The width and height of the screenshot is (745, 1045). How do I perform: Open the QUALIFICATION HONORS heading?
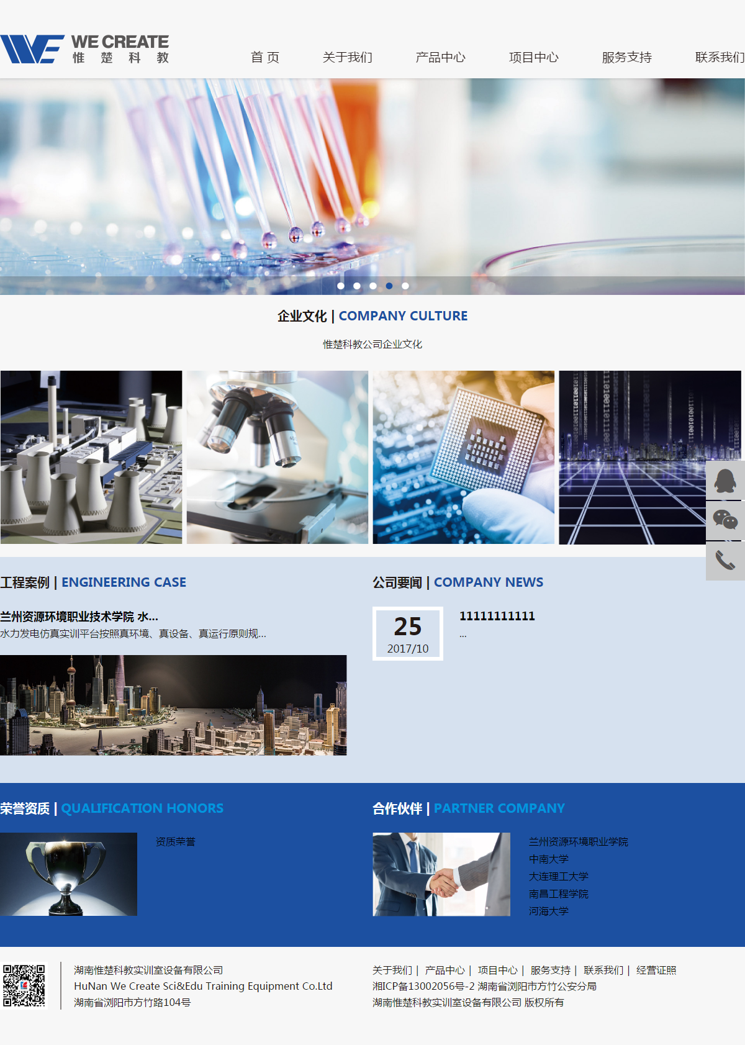point(112,808)
